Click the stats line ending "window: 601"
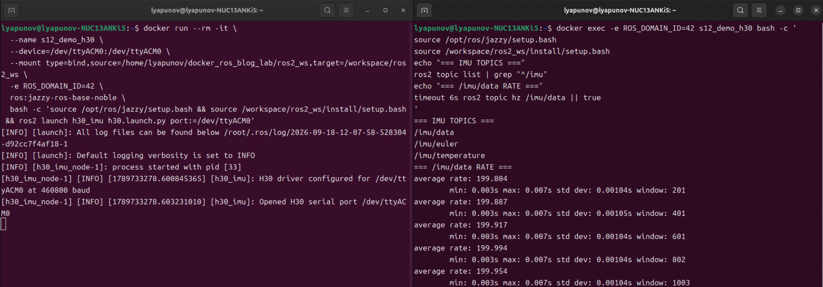The height and width of the screenshot is (287, 823). 567,237
